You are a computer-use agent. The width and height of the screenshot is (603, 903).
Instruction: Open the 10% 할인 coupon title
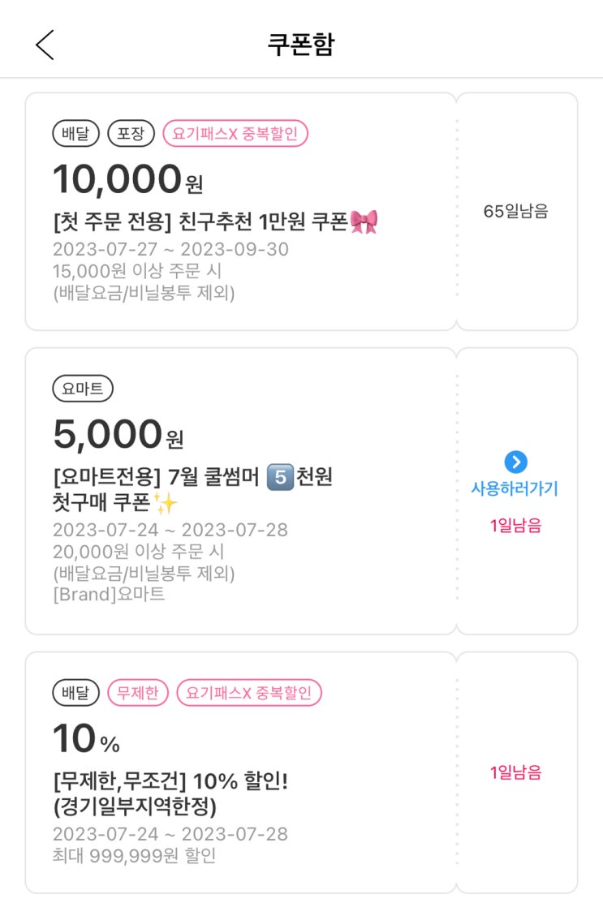coord(170,796)
